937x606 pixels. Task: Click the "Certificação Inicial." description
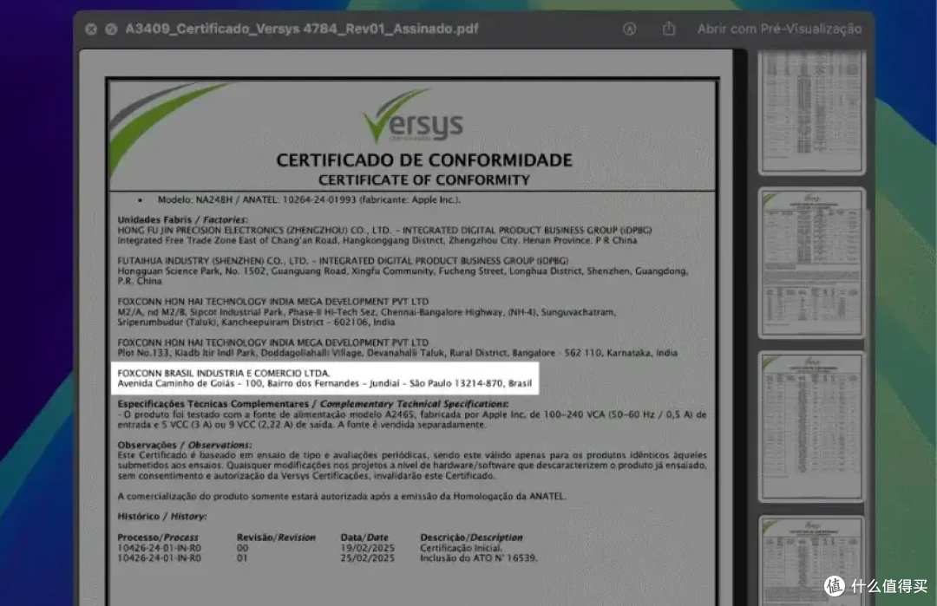click(462, 548)
